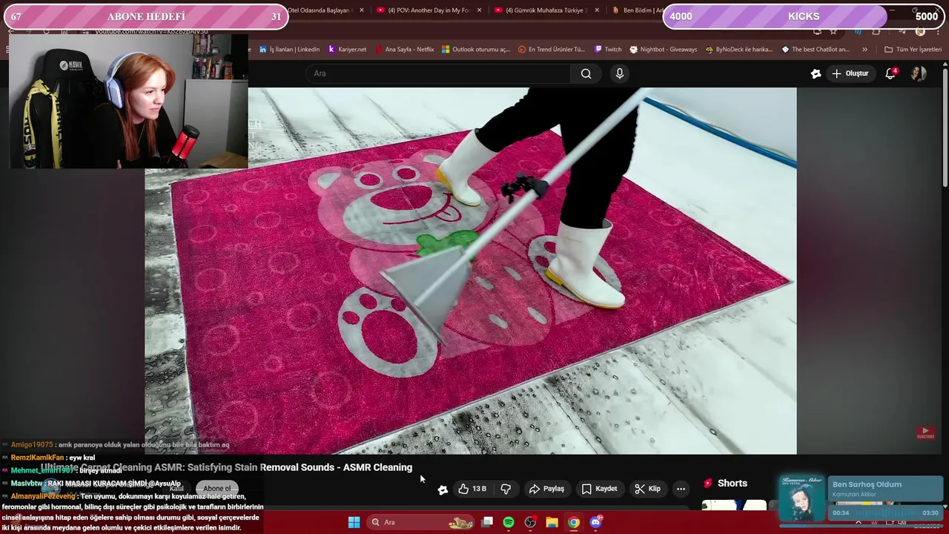Open the Windows Start menu
Viewport: 949px width, 534px height.
(354, 522)
